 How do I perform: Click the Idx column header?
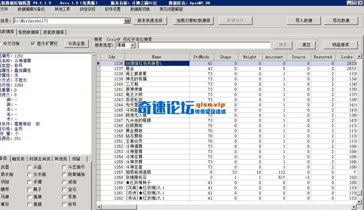click(112, 57)
